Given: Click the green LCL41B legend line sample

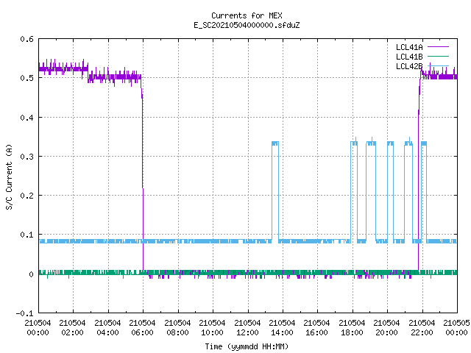Looking at the screenshot, I should pyautogui.click(x=438, y=56).
